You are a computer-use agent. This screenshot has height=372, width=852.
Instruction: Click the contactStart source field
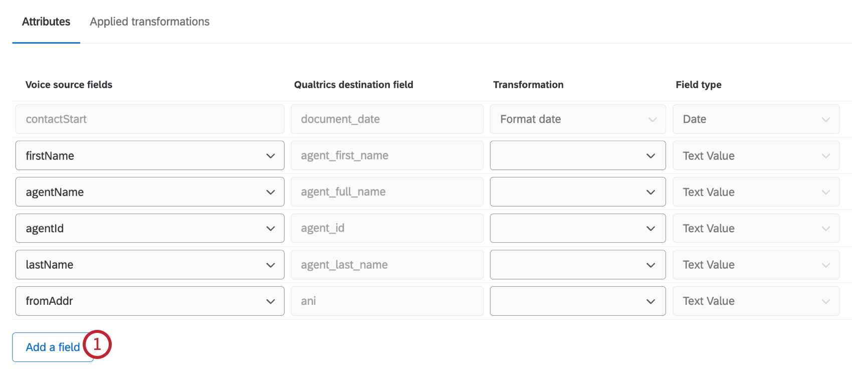point(149,119)
